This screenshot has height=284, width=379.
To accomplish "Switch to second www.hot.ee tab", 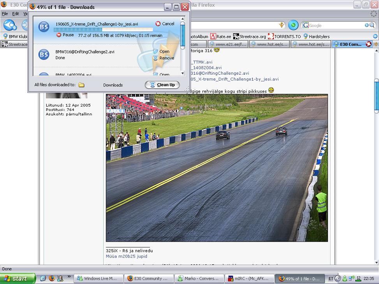I will coord(311,44).
